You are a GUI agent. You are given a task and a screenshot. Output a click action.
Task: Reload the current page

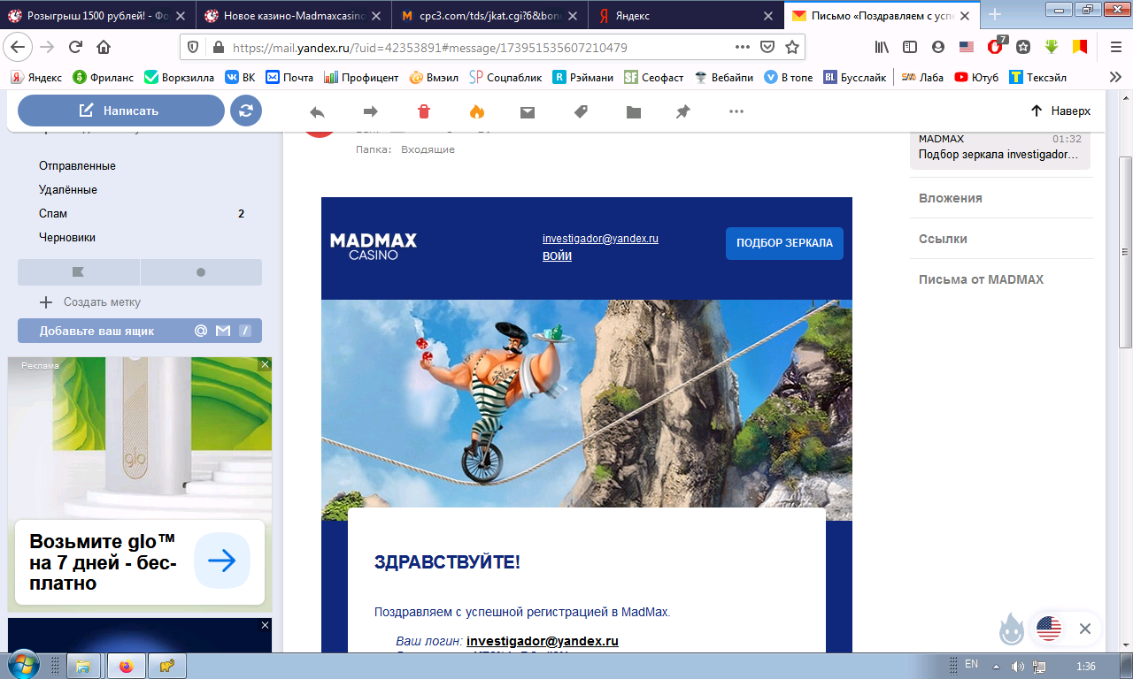(75, 47)
